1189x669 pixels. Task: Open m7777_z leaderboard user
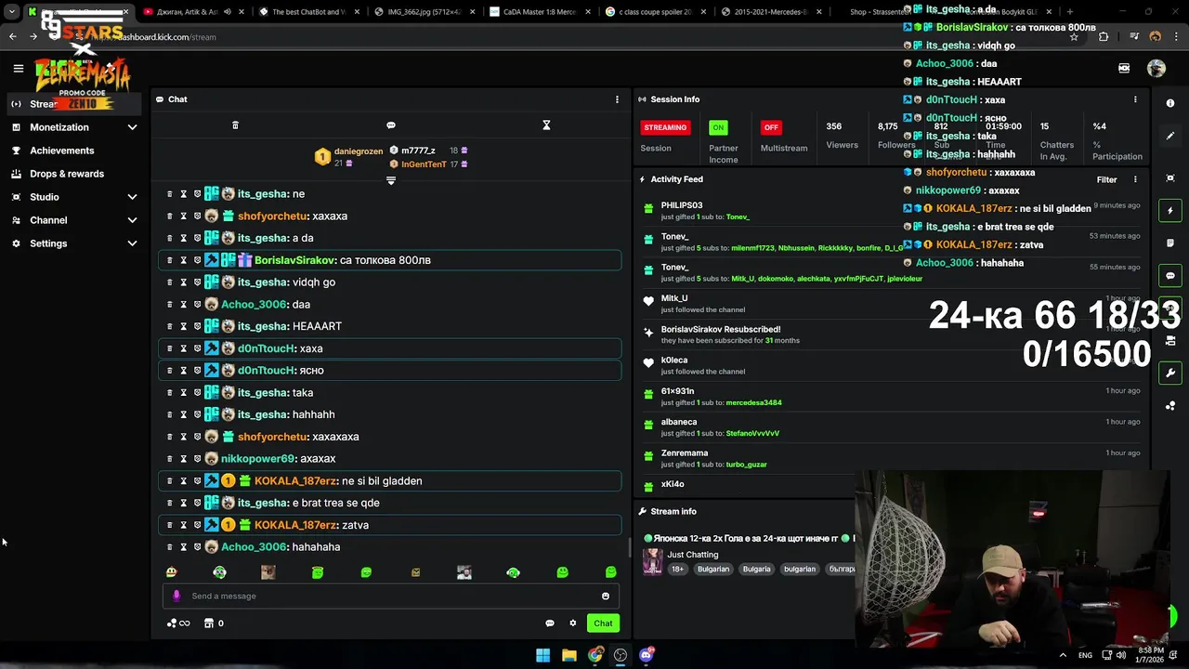click(x=418, y=151)
